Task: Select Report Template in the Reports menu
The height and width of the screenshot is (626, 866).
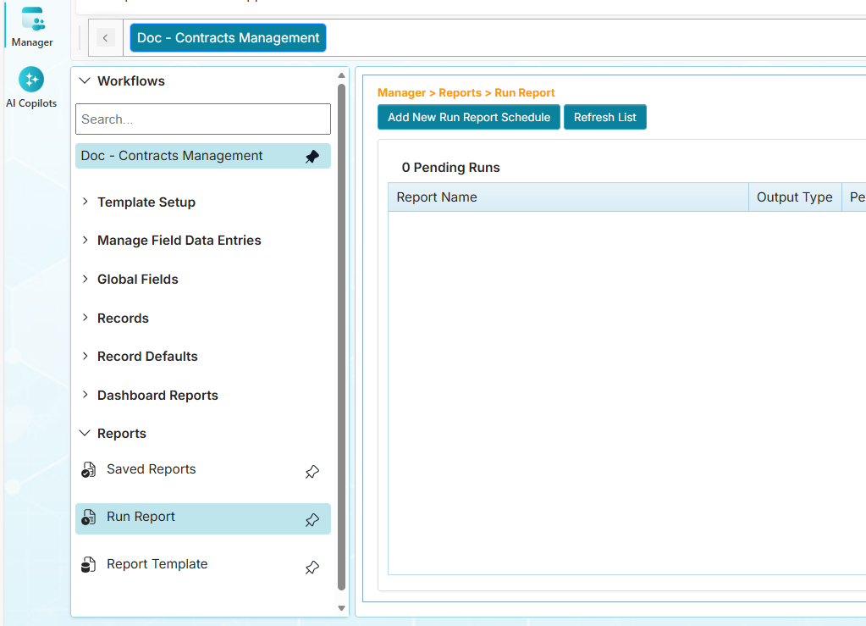Action: coord(157,564)
